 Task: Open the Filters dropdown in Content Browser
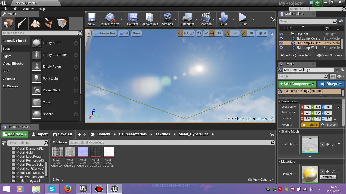point(60,142)
